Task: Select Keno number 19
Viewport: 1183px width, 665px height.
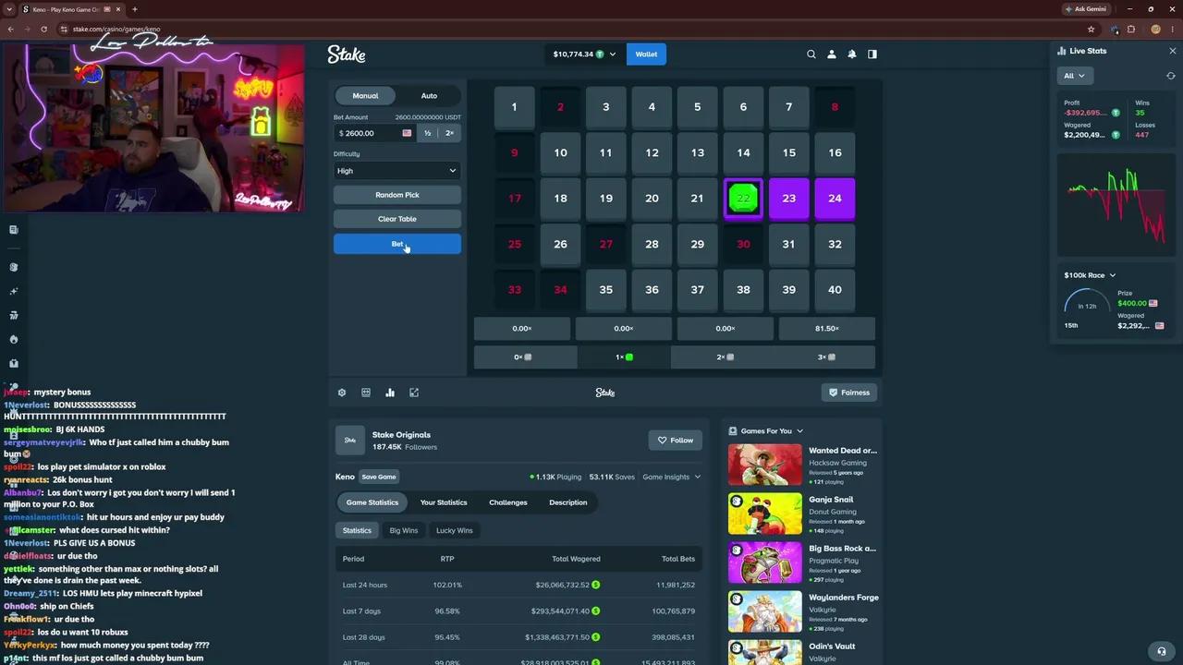Action: [606, 199]
